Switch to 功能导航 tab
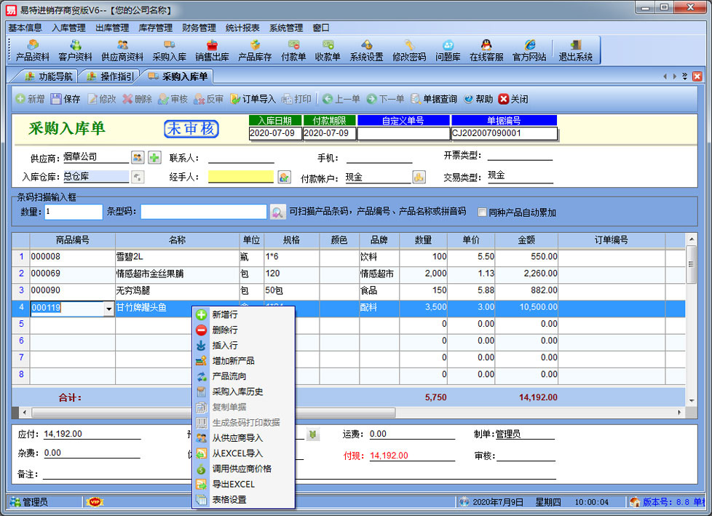The width and height of the screenshot is (712, 516). coord(49,76)
